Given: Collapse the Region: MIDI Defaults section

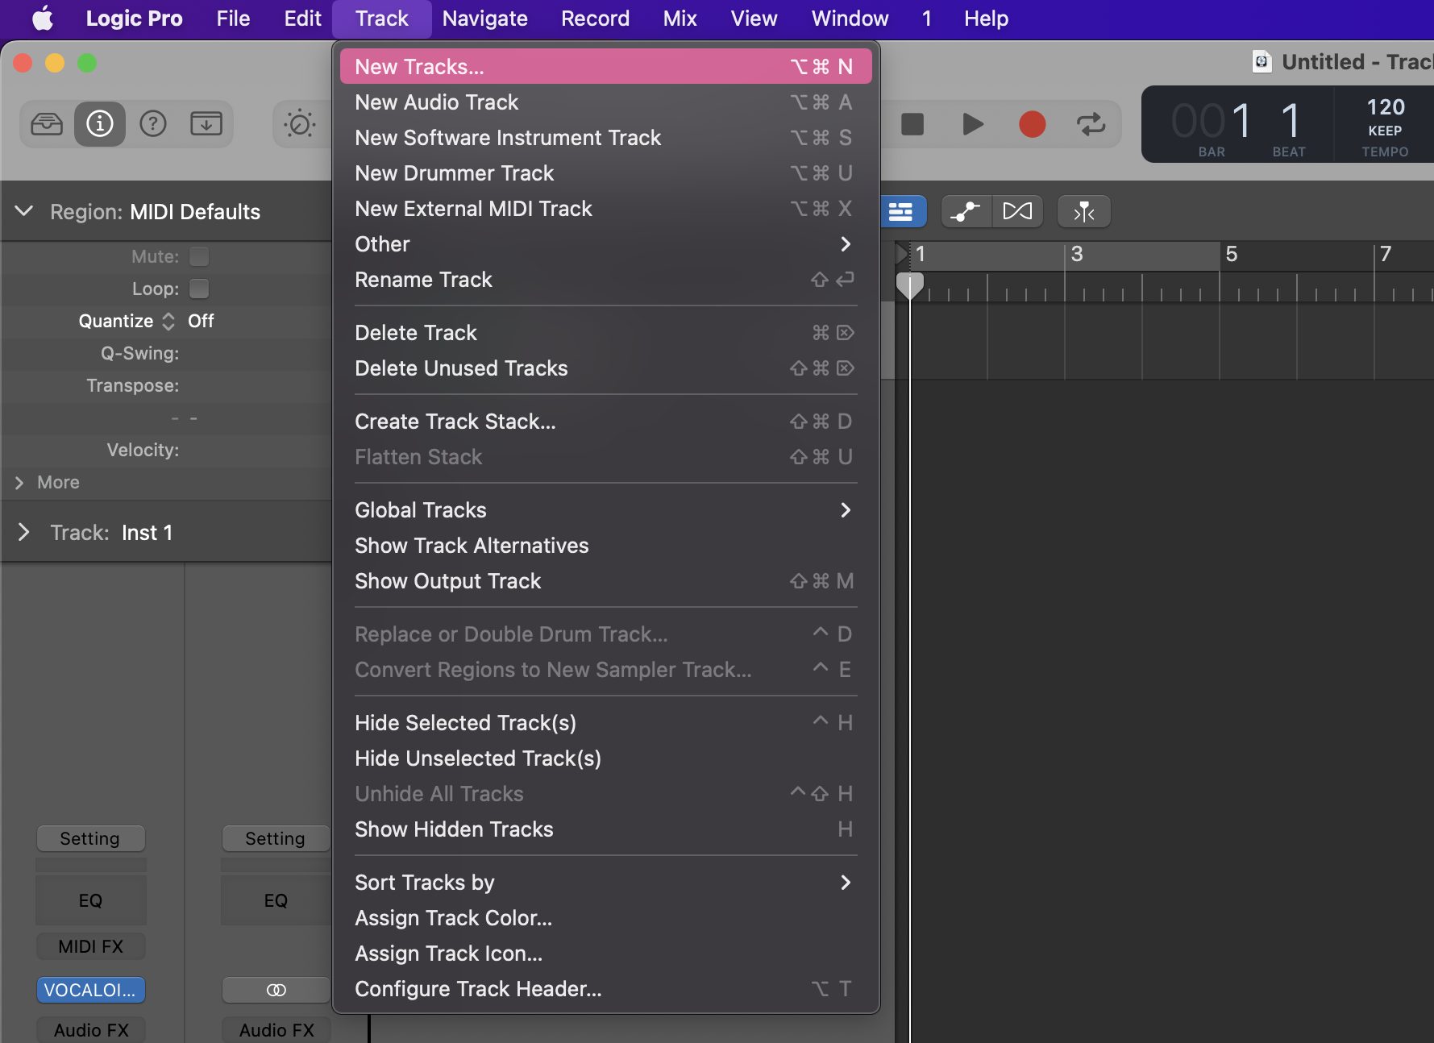Looking at the screenshot, I should (23, 211).
